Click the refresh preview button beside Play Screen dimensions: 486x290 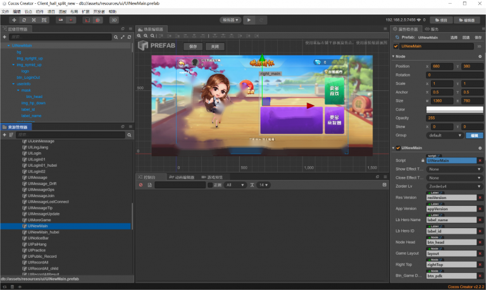(x=261, y=20)
